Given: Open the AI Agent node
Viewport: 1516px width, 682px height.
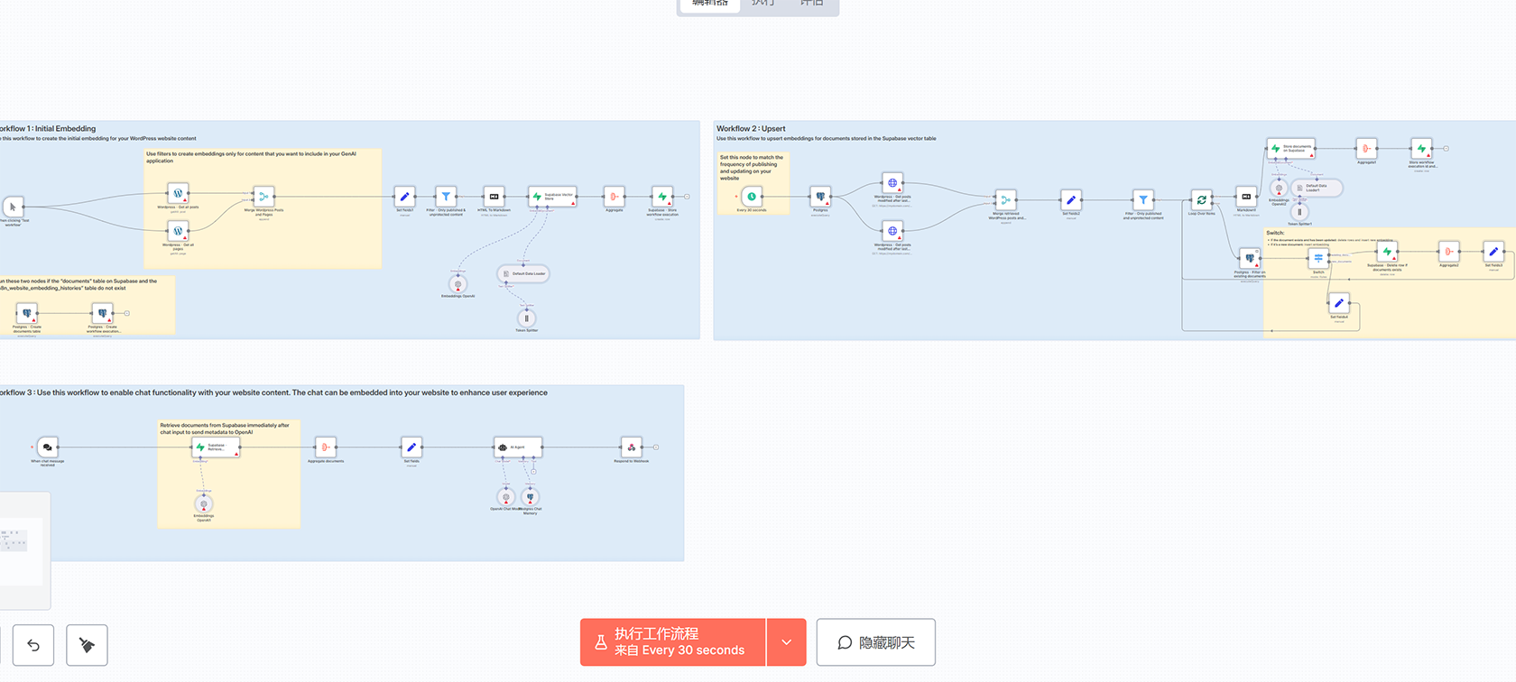Looking at the screenshot, I should 518,447.
